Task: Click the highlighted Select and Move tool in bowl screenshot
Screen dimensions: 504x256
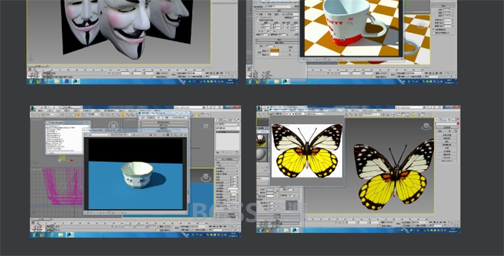Action: [x=79, y=115]
